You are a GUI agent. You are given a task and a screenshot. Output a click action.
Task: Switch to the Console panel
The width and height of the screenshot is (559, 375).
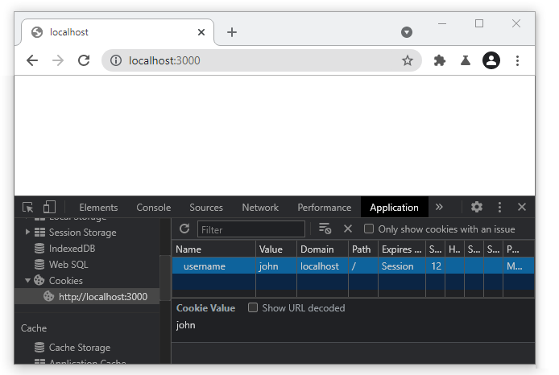click(154, 208)
